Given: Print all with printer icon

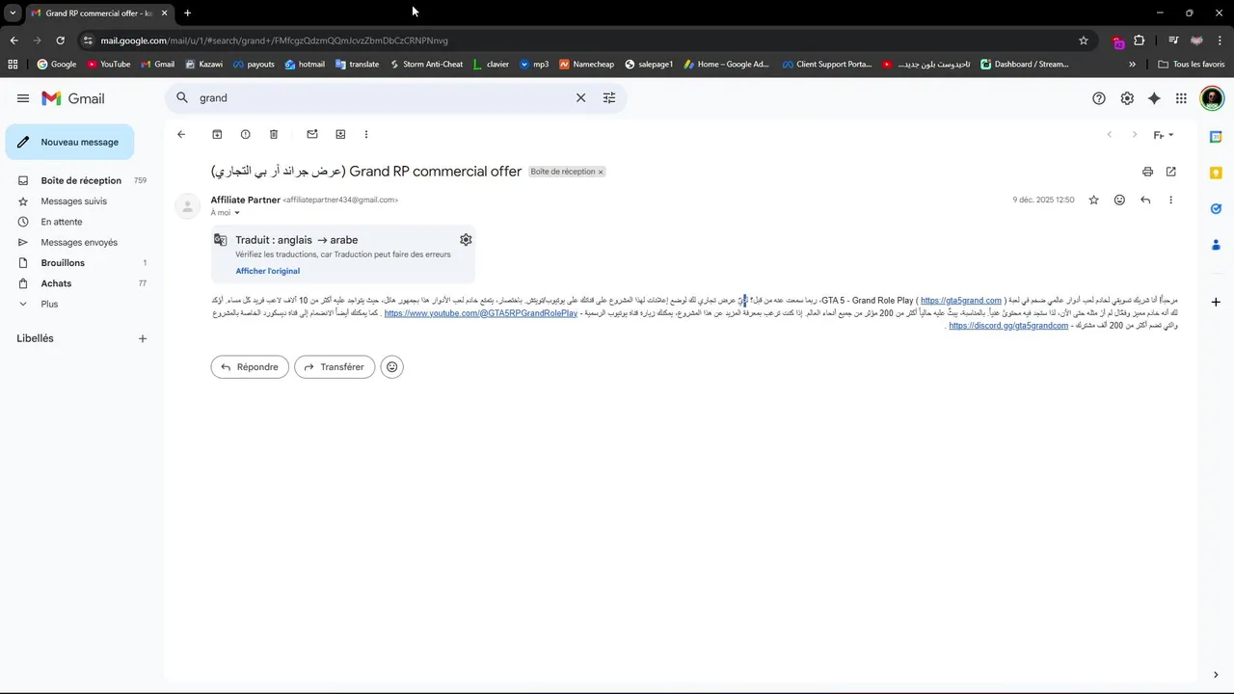Looking at the screenshot, I should click(x=1147, y=172).
